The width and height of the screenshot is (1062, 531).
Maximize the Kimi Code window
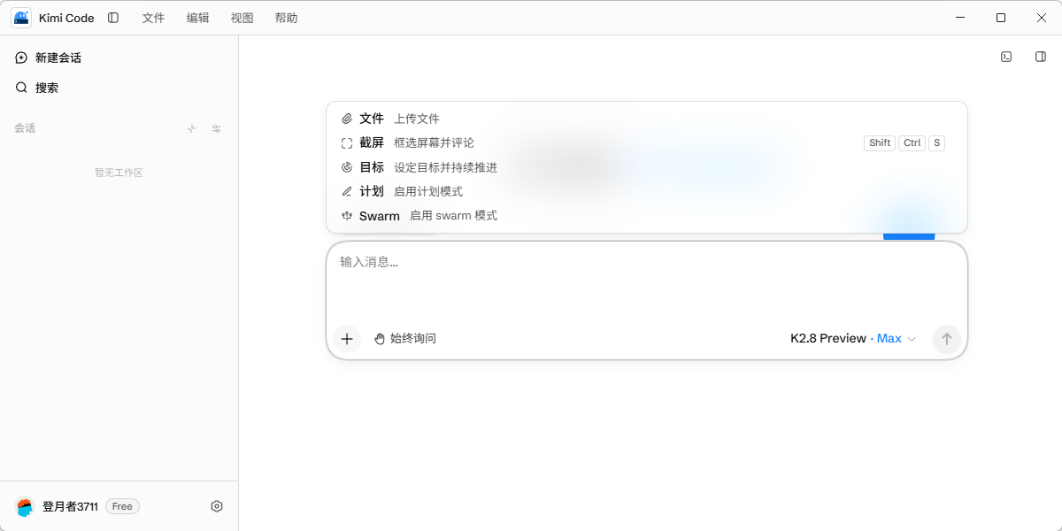point(1001,18)
